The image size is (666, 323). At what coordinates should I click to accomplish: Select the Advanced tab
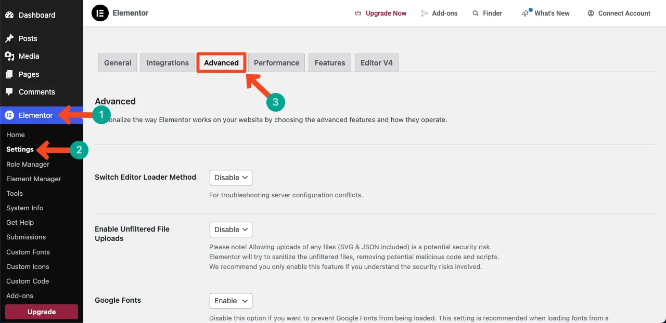pos(221,63)
